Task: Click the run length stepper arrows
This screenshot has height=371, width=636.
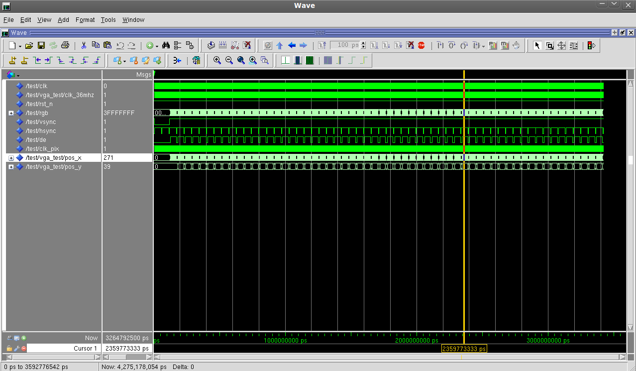Action: (x=363, y=45)
